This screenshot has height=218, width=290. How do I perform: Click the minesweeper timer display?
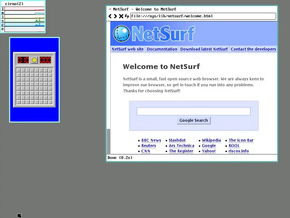(46, 60)
